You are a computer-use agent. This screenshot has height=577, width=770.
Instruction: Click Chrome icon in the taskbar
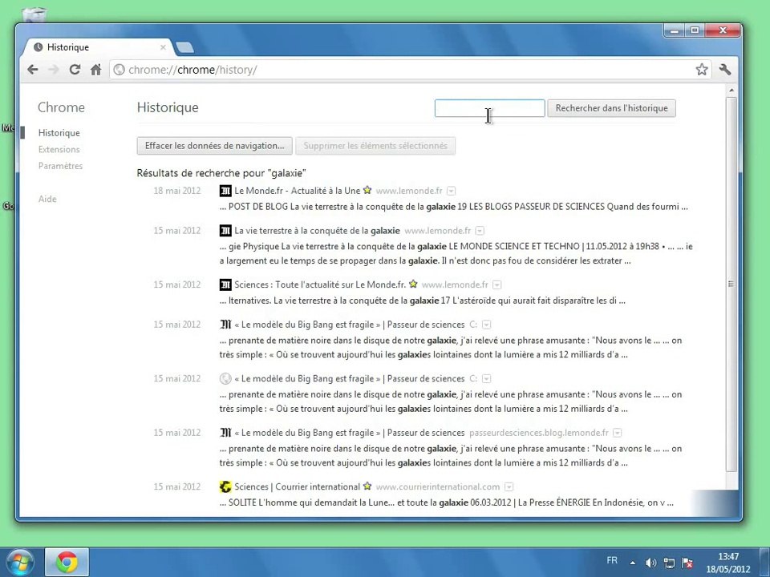pos(67,563)
